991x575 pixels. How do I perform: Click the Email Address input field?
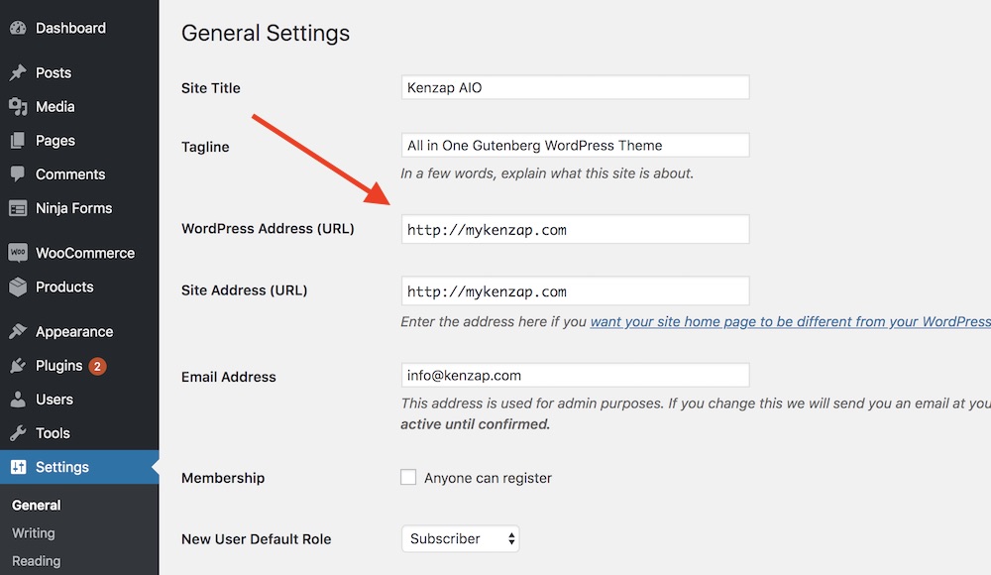(x=575, y=375)
